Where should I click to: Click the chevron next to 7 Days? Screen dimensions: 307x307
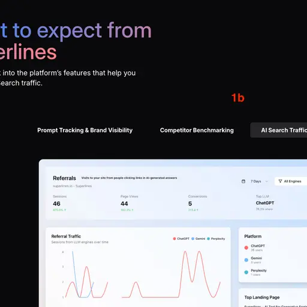(266, 181)
